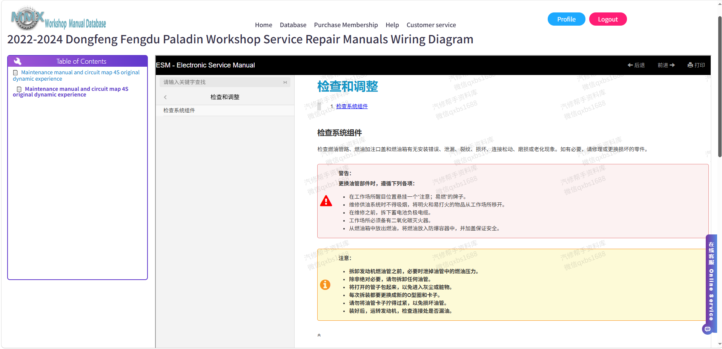The image size is (722, 349).
Task: Click the Table of Contents header label
Action: pos(81,61)
